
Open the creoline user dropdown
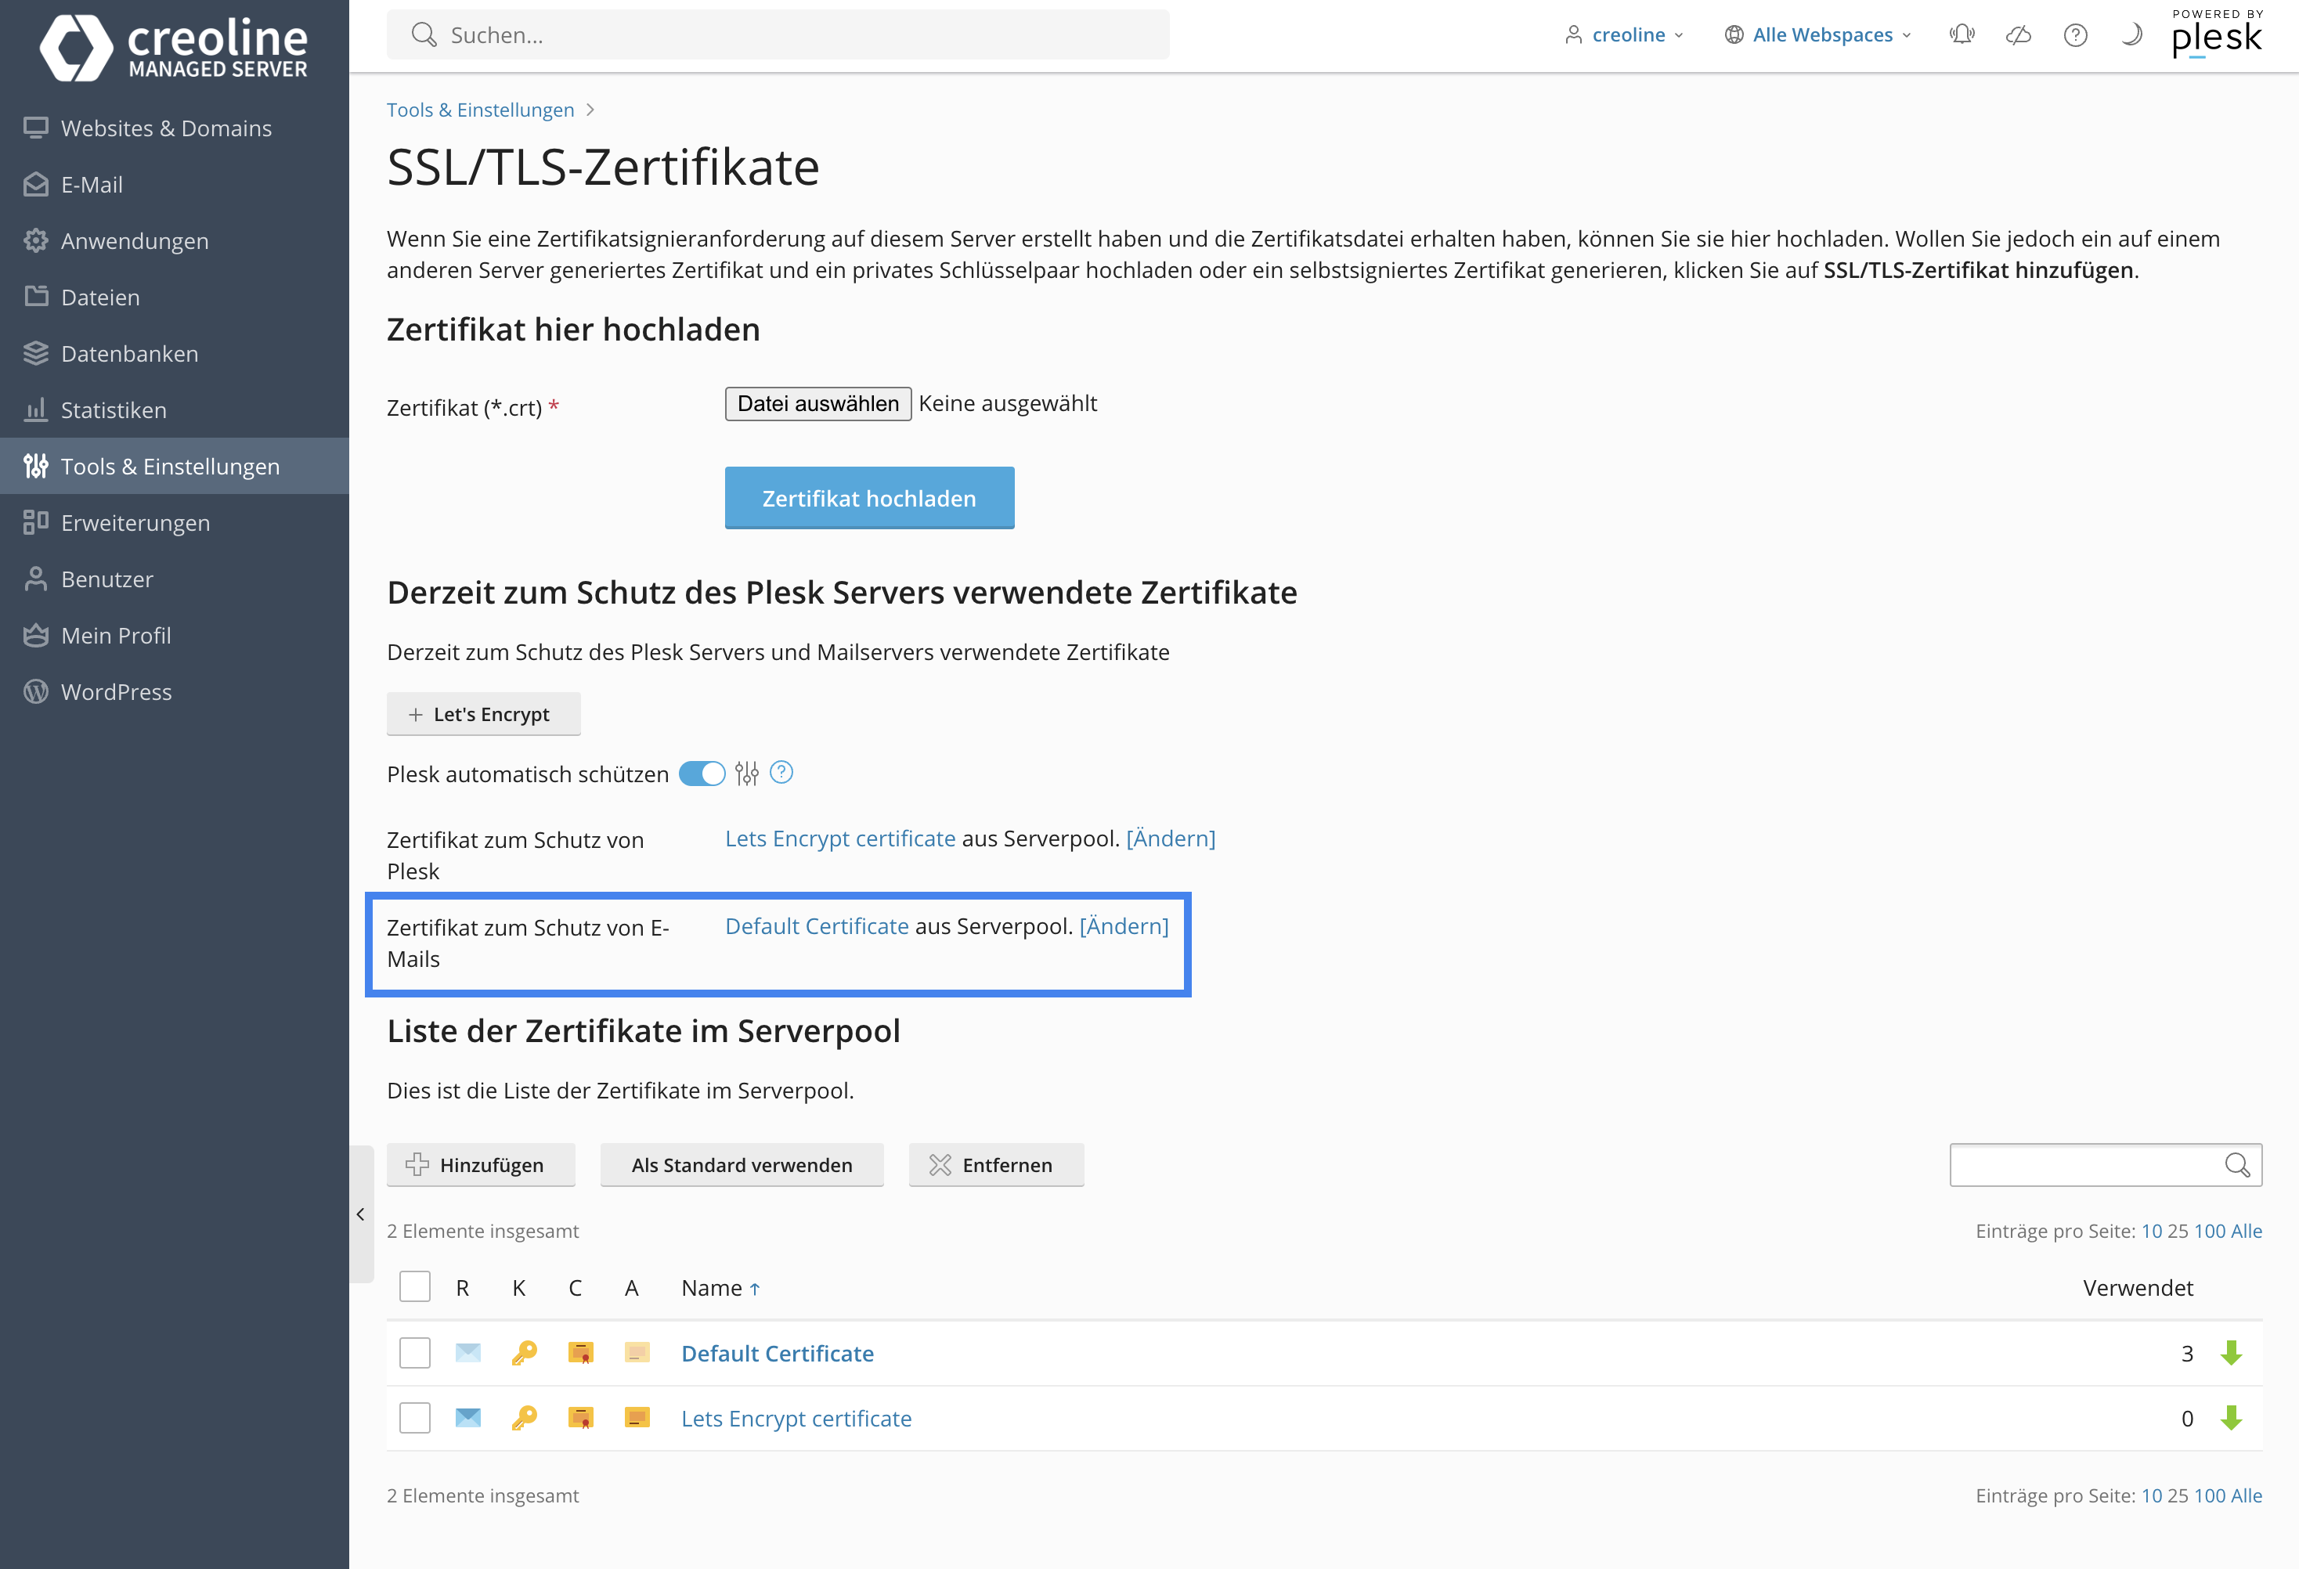coord(1624,34)
